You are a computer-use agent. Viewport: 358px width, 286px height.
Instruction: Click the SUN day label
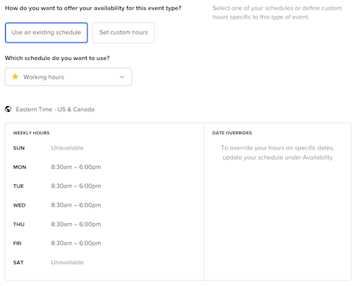(x=19, y=148)
